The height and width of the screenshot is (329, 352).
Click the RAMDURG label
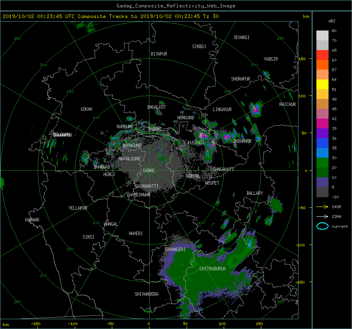point(125,127)
